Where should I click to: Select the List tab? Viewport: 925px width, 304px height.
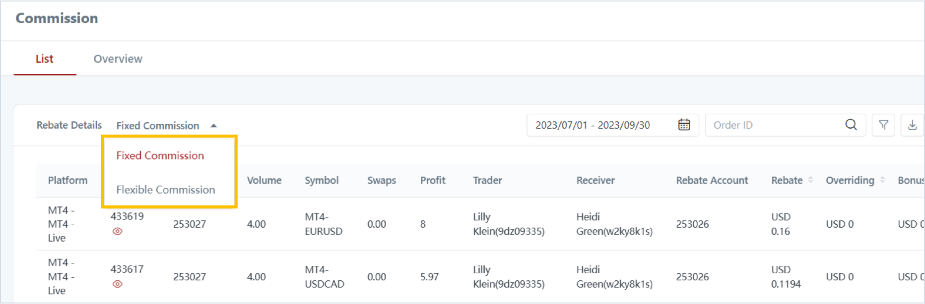click(x=44, y=59)
